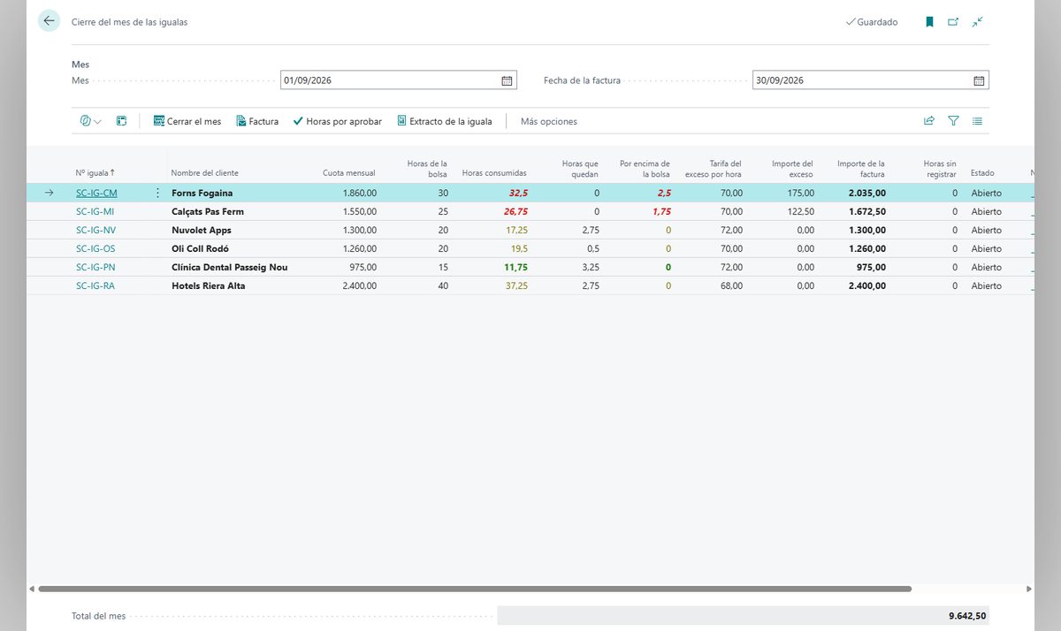Image resolution: width=1061 pixels, height=631 pixels.
Task: Show Más opciones
Action: click(548, 121)
